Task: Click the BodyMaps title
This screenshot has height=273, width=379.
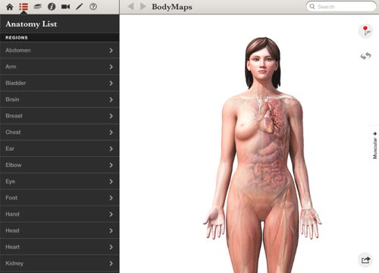Action: pyautogui.click(x=172, y=7)
